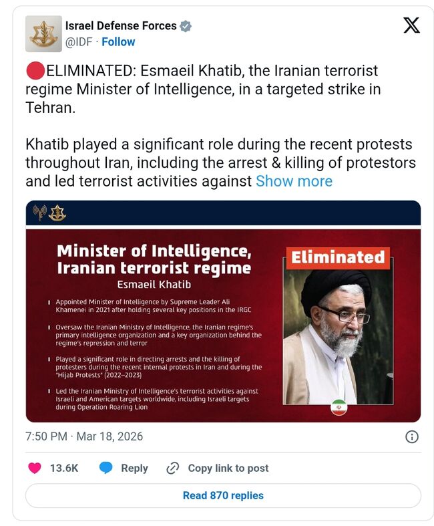
Task: Click the verified badge beside the account name
Action: pyautogui.click(x=186, y=26)
